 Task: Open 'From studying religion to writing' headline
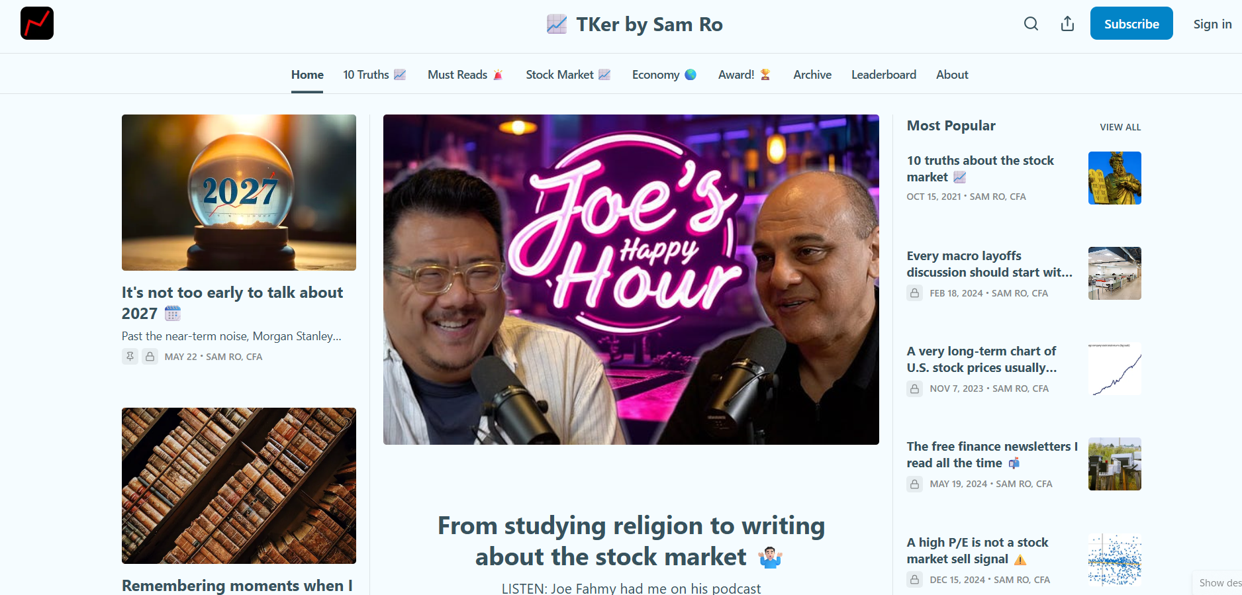(x=631, y=541)
